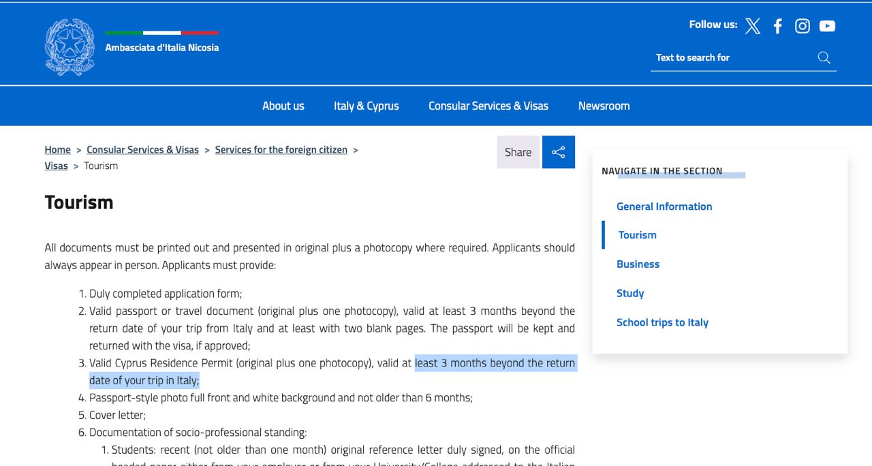Open the Newsroom menu
Image resolution: width=872 pixels, height=466 pixels.
(x=604, y=106)
